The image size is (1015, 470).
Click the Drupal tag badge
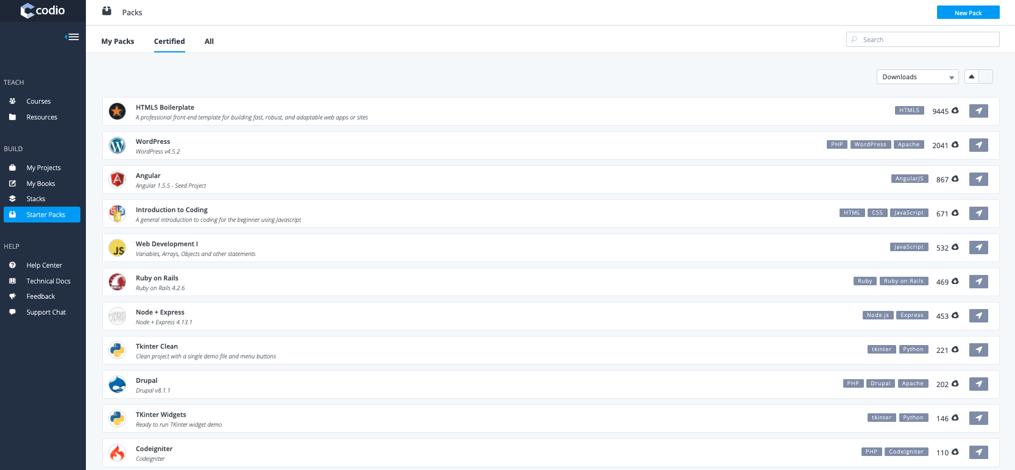pos(881,383)
